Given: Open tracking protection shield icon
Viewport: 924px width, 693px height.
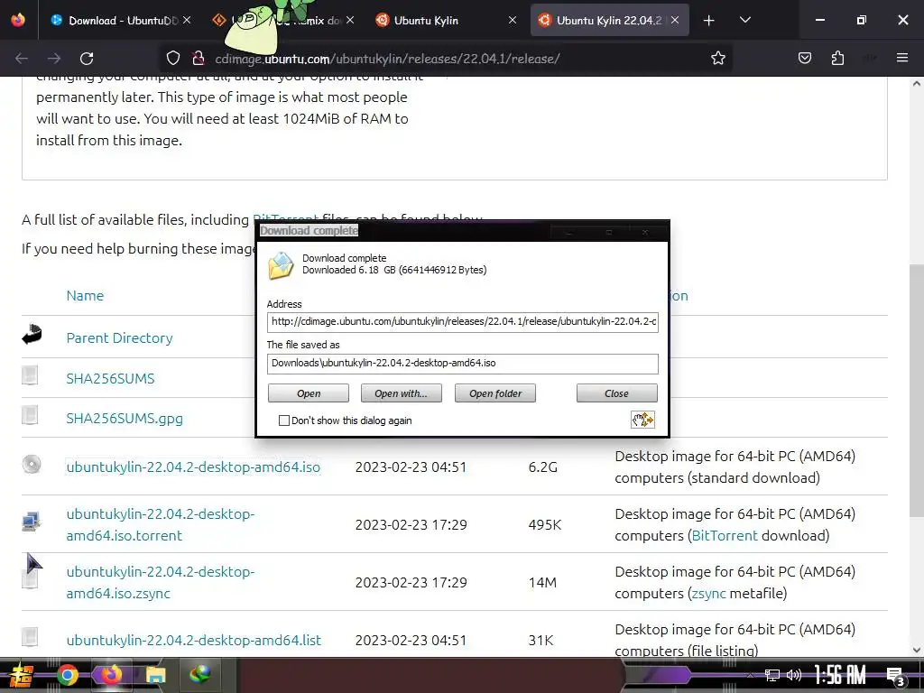Looking at the screenshot, I should point(172,58).
